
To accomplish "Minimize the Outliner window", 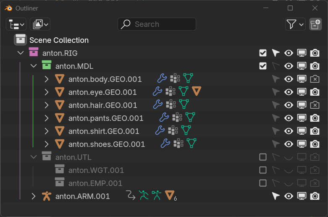I will (x=266, y=8).
